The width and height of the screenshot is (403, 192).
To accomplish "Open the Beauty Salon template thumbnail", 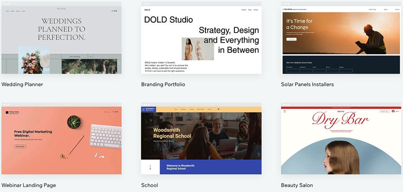I will (341, 139).
